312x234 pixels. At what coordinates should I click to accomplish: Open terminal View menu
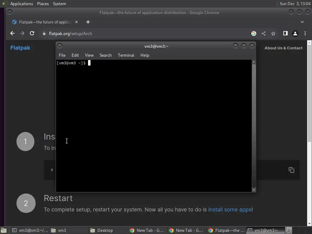[89, 55]
